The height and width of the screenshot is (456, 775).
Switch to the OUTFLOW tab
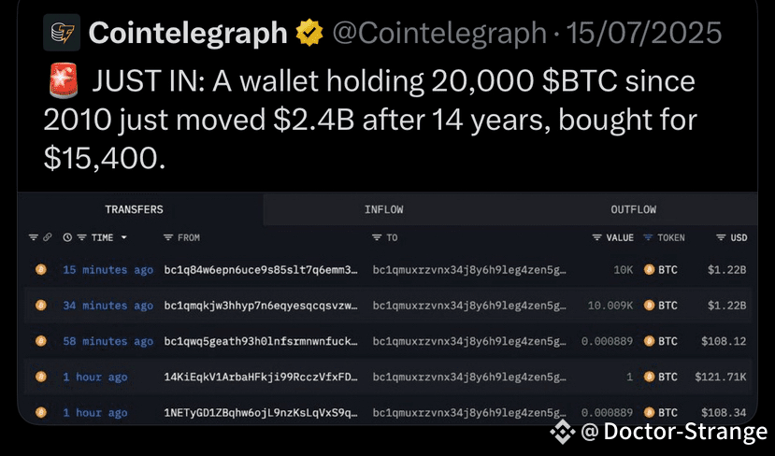point(633,209)
